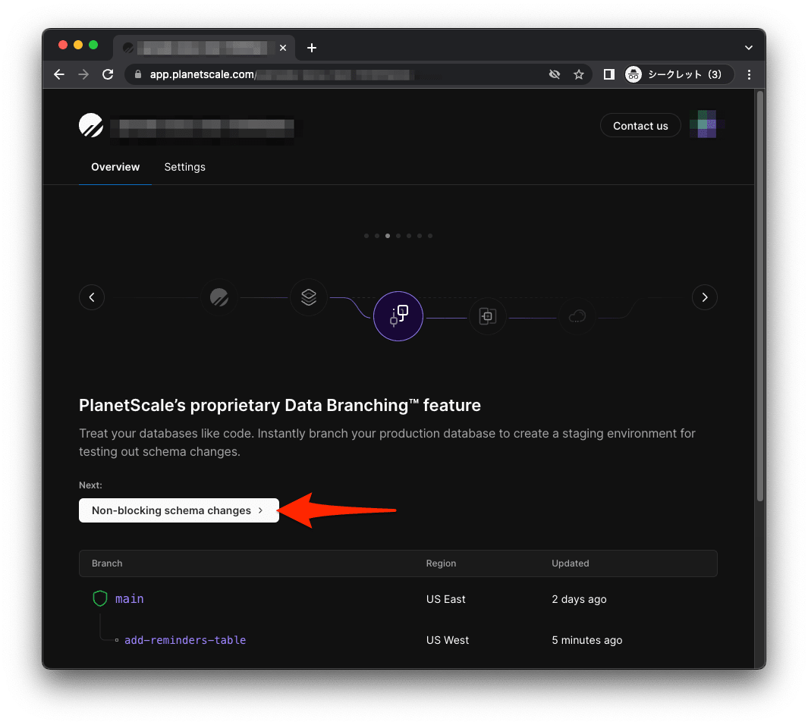The image size is (808, 725).
Task: Switch to the Settings tab
Action: 185,167
